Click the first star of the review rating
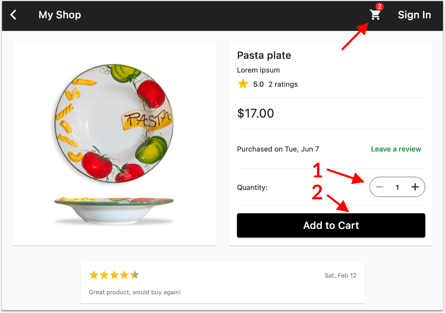This screenshot has height=313, width=445. tap(94, 275)
